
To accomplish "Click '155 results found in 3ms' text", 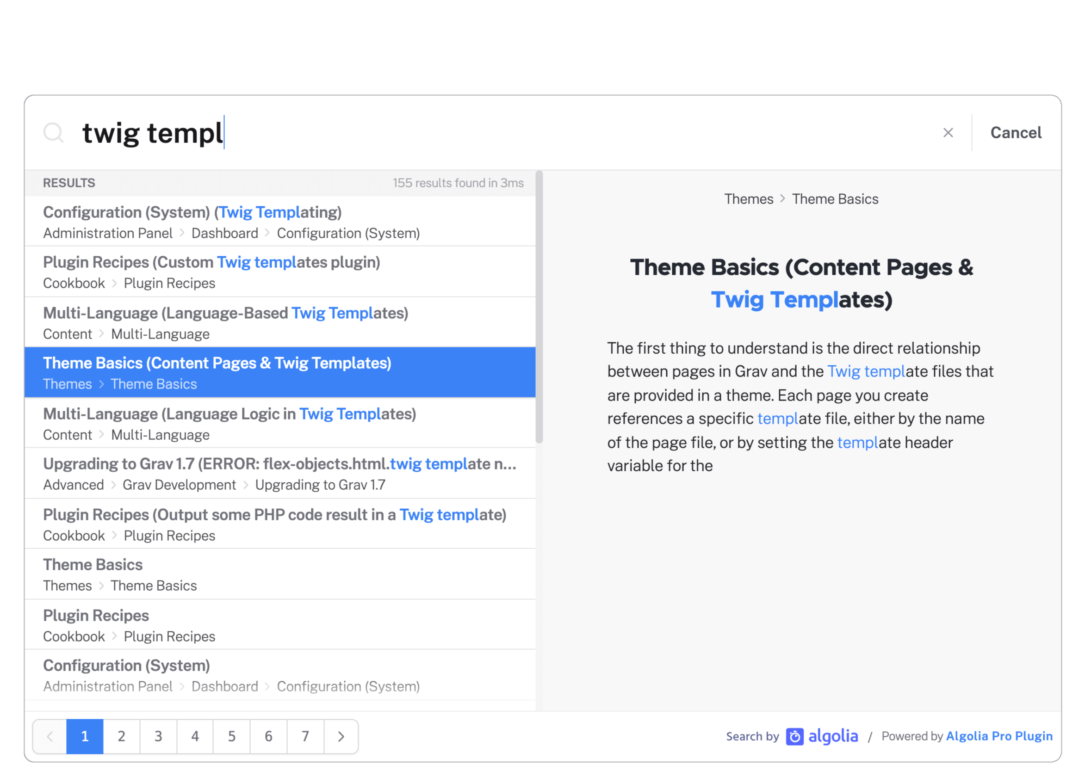I will (458, 183).
